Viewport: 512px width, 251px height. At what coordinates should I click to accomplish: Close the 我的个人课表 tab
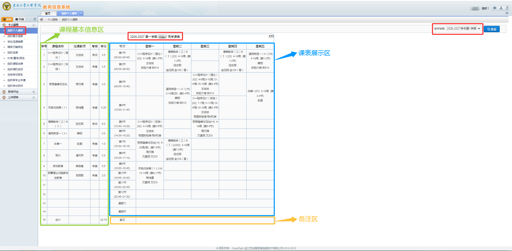pyautogui.click(x=81, y=13)
